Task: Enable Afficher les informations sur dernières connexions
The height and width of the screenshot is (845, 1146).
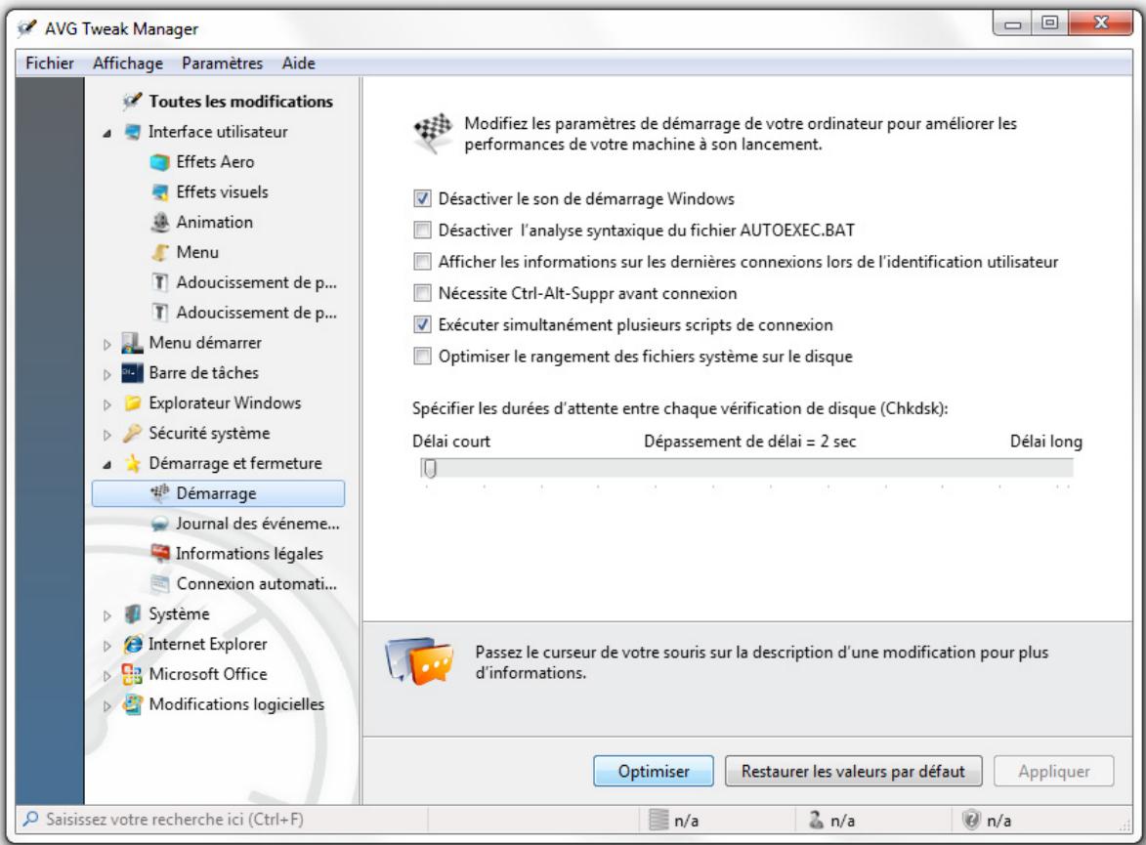Action: coord(422,262)
